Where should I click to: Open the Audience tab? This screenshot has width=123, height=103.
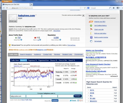coord(37,55)
